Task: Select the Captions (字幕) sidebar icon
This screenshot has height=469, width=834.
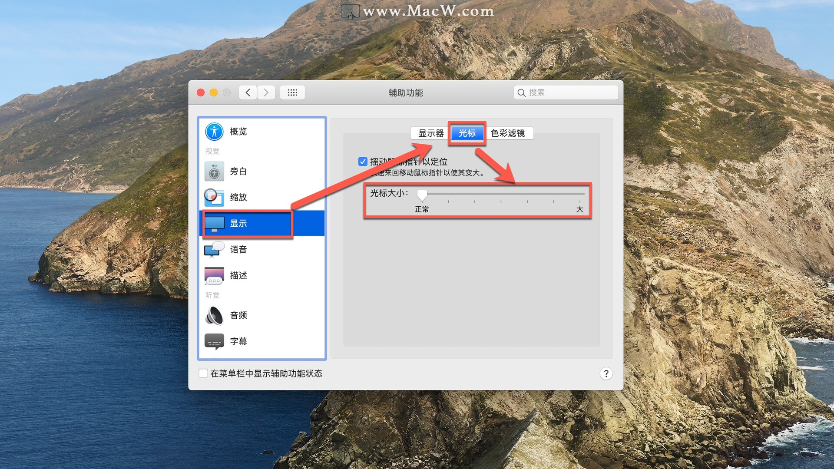Action: pos(214,341)
